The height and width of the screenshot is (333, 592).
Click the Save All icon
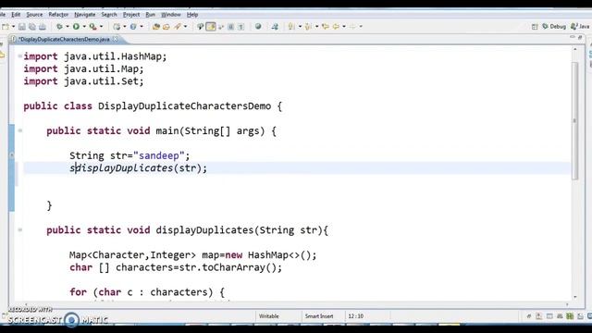[x=32, y=27]
